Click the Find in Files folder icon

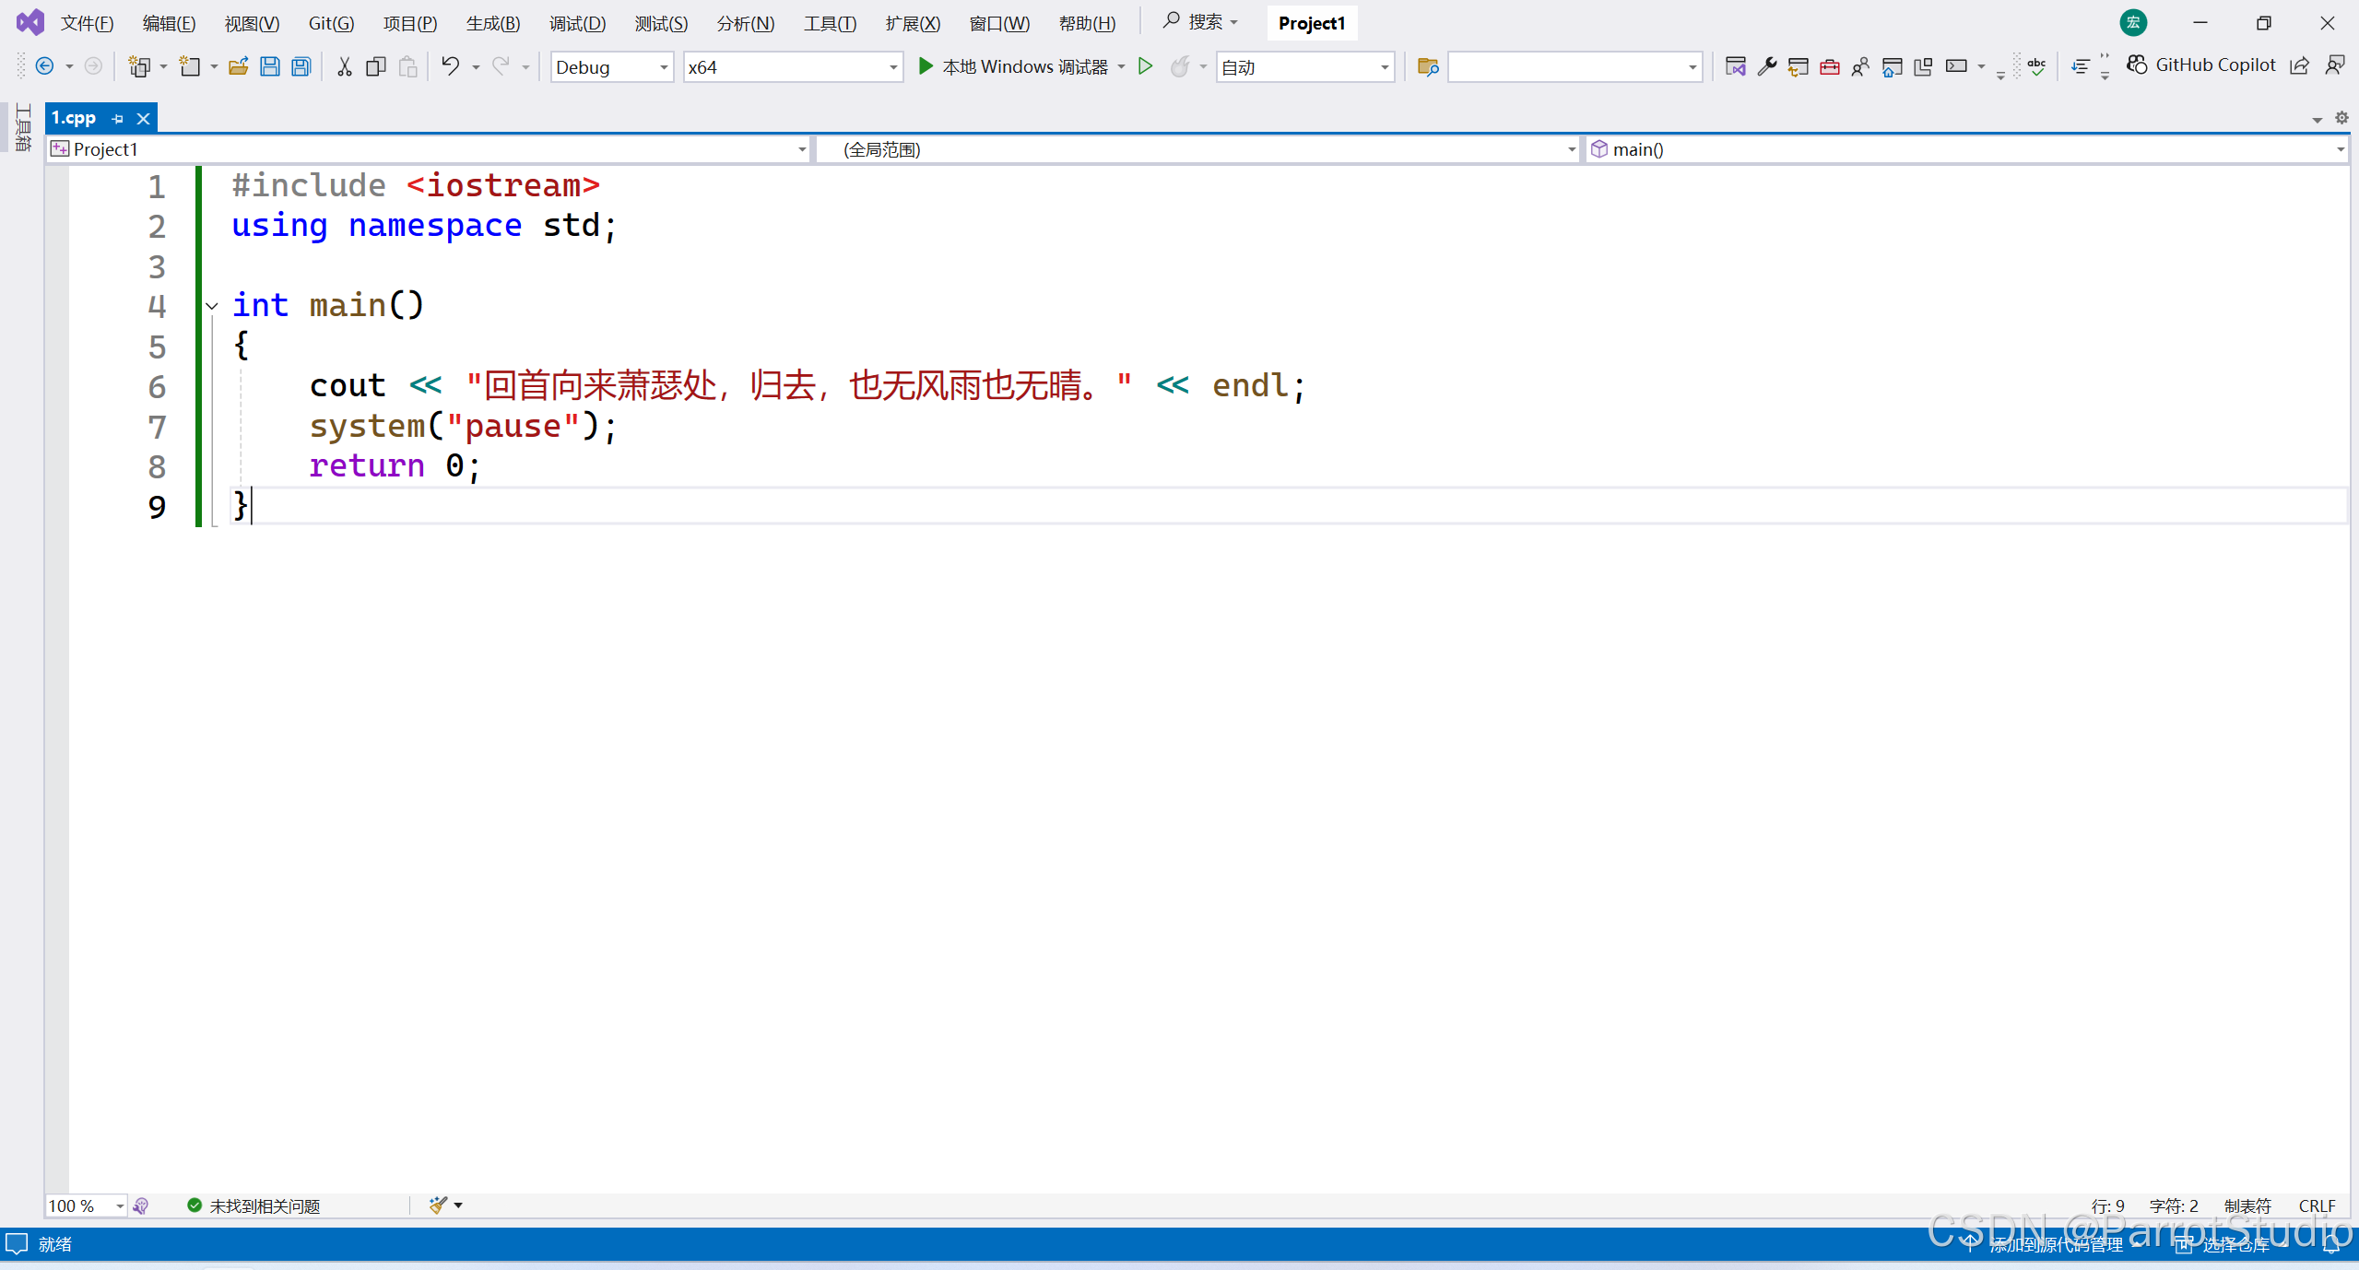(1428, 66)
